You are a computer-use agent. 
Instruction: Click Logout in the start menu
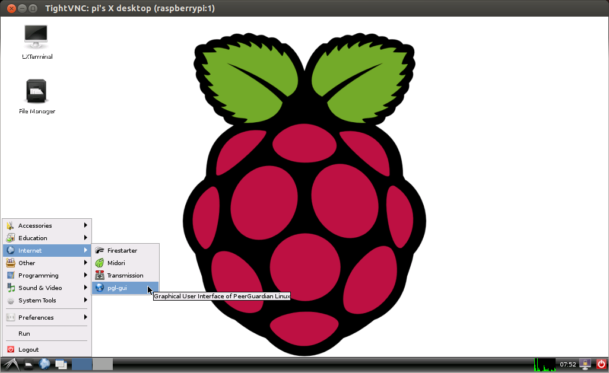point(28,349)
